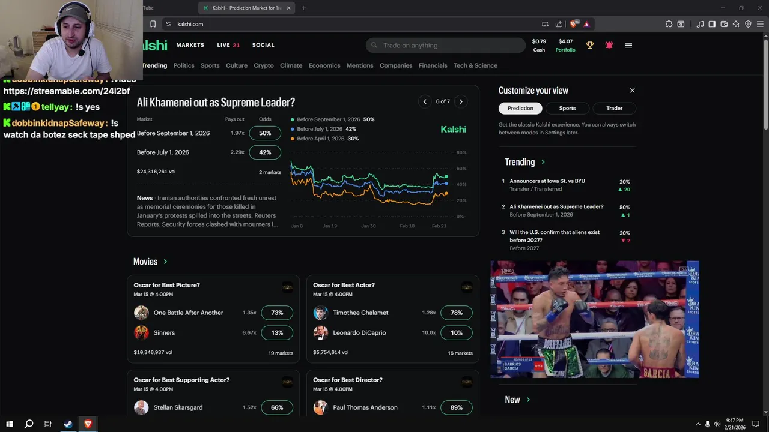Show hidden system tray icons
This screenshot has width=769, height=432.
698,424
